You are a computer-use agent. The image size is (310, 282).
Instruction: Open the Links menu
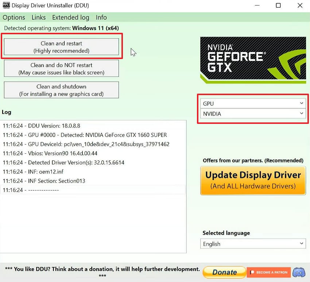[39, 17]
